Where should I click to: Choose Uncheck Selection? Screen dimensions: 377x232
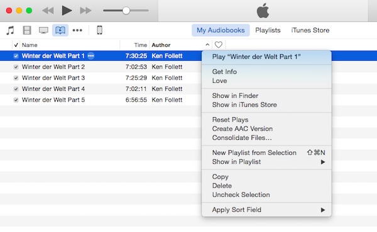click(266, 195)
